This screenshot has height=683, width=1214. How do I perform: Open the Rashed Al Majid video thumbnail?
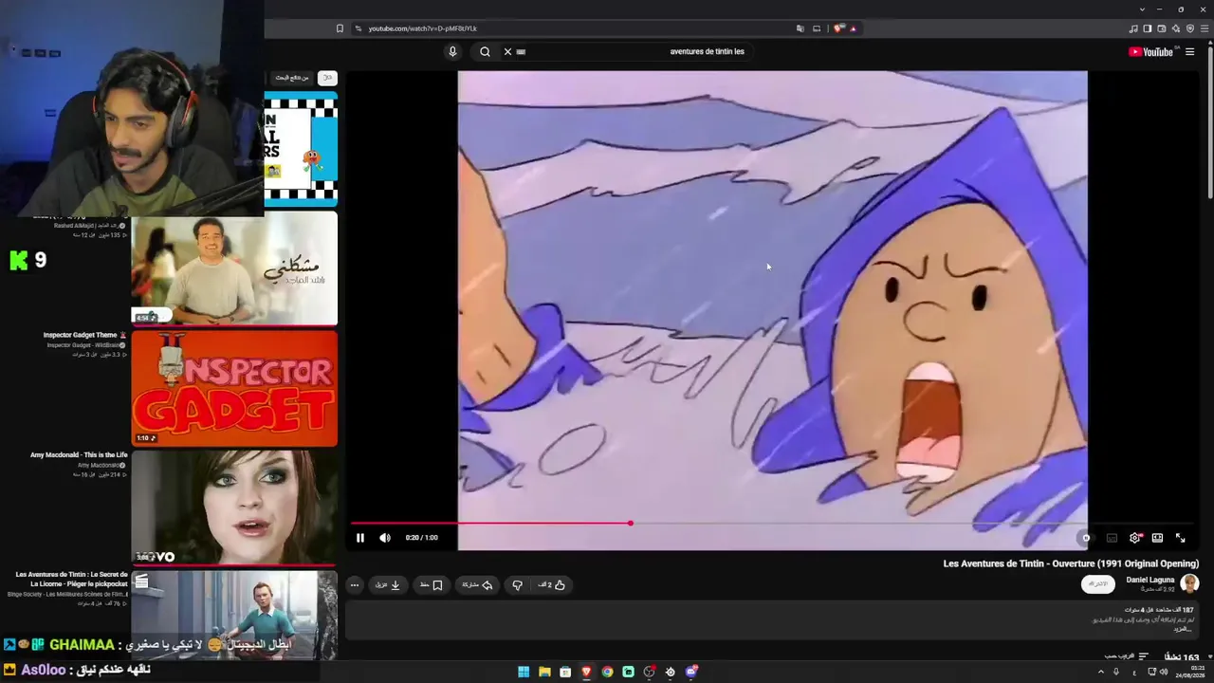click(234, 268)
